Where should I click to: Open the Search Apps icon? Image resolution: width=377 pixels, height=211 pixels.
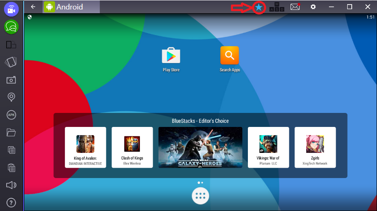click(x=230, y=59)
